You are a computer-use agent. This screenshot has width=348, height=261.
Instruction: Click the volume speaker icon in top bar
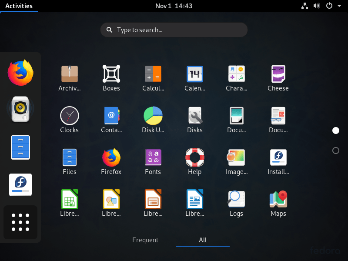tap(317, 6)
